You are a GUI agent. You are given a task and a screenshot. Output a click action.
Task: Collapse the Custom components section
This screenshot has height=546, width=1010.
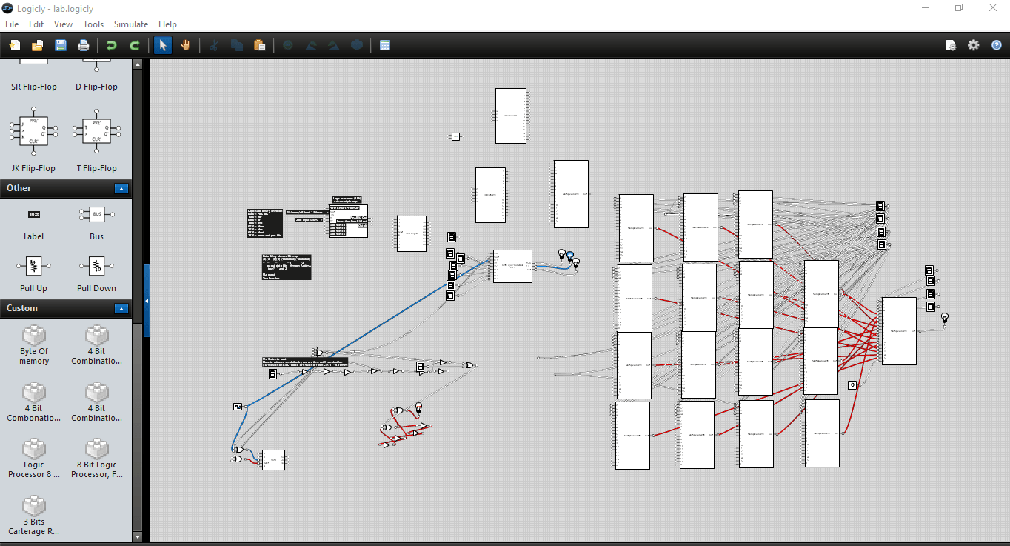click(121, 309)
